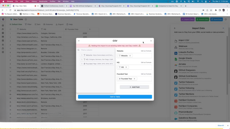Select GitHub Stargazers import source

click(199, 71)
